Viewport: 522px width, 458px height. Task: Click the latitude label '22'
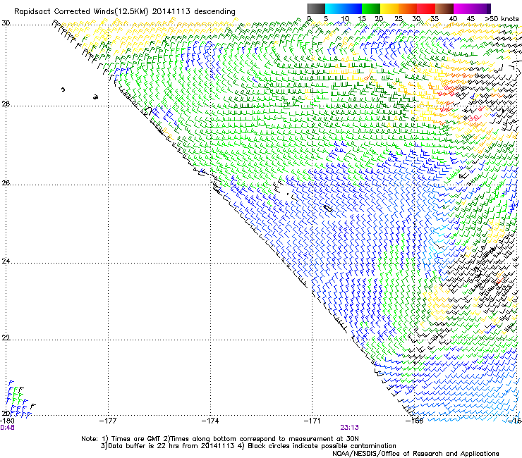coord(6,338)
